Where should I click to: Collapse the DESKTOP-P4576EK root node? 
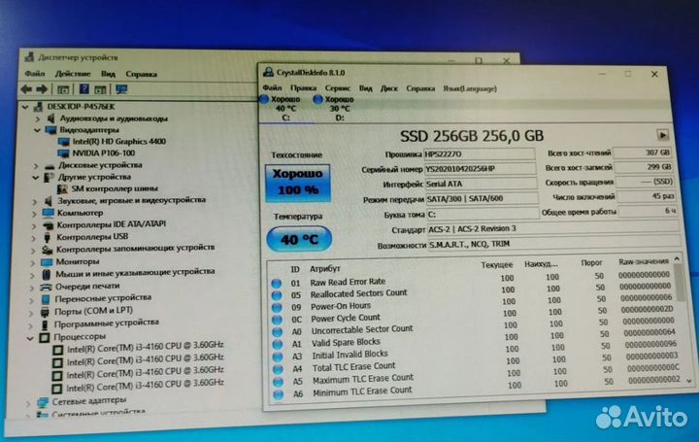(25, 107)
